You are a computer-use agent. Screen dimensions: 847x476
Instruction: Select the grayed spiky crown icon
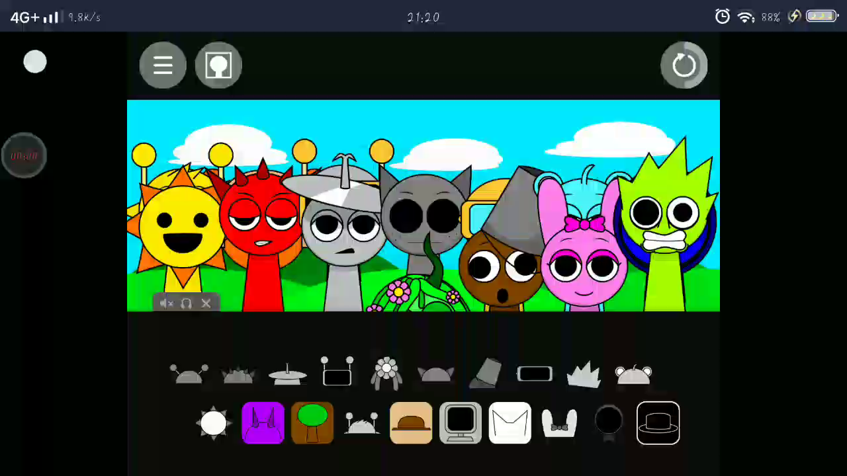coord(584,374)
